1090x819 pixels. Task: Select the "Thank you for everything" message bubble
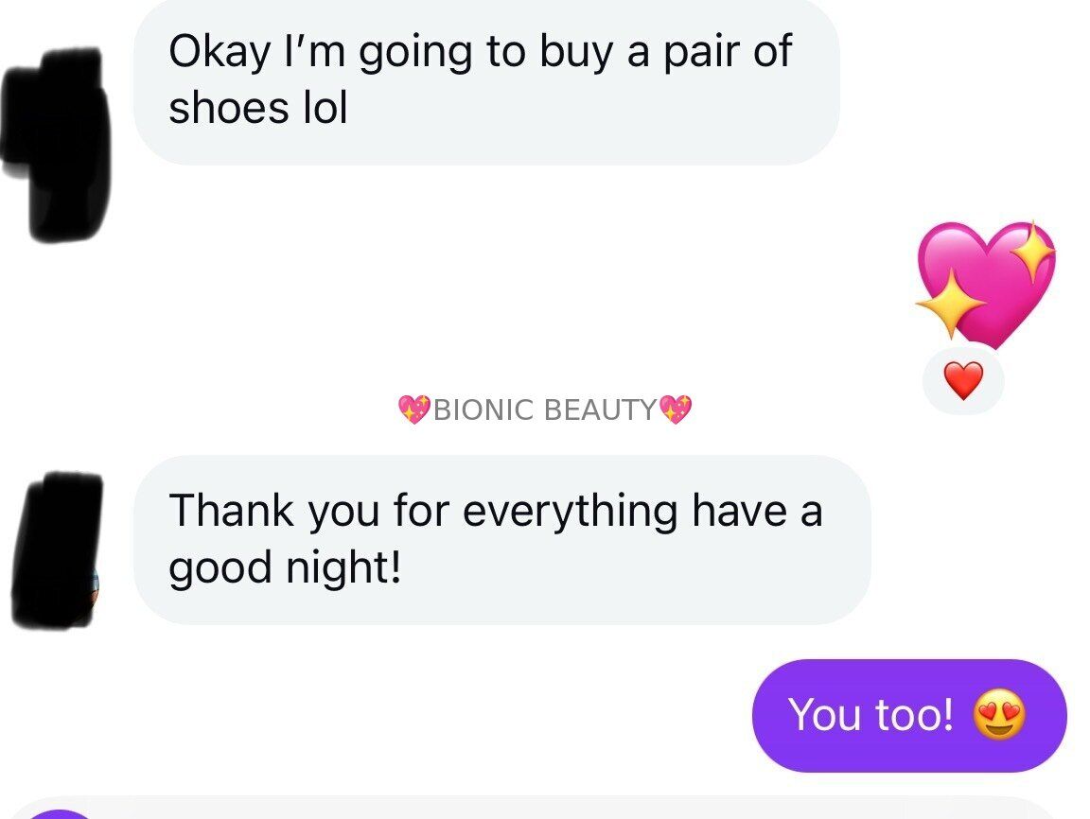coord(501,539)
